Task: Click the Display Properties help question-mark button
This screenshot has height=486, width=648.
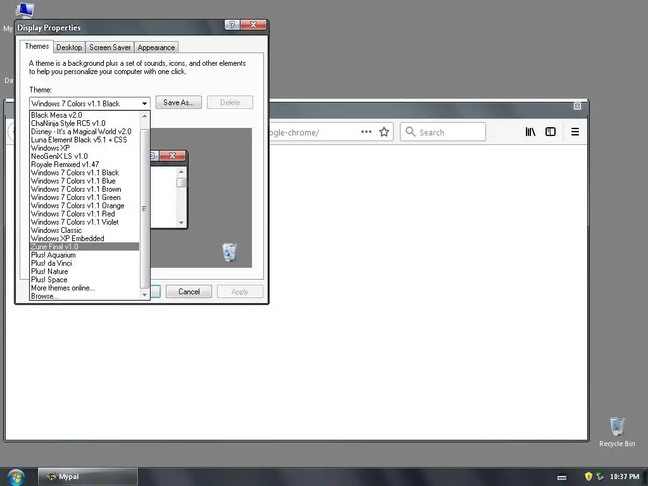Action: 232,25
